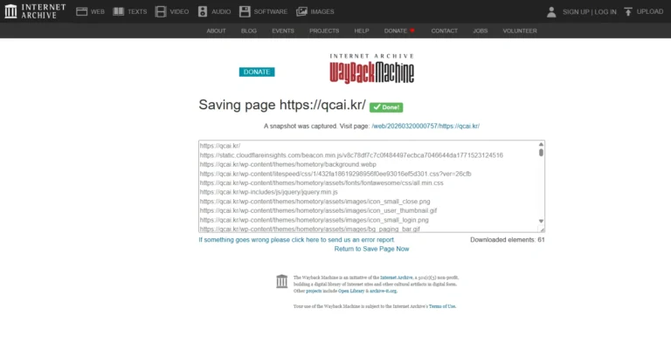Click the archive building icon in footer
The height and width of the screenshot is (343, 671).
[x=282, y=281]
